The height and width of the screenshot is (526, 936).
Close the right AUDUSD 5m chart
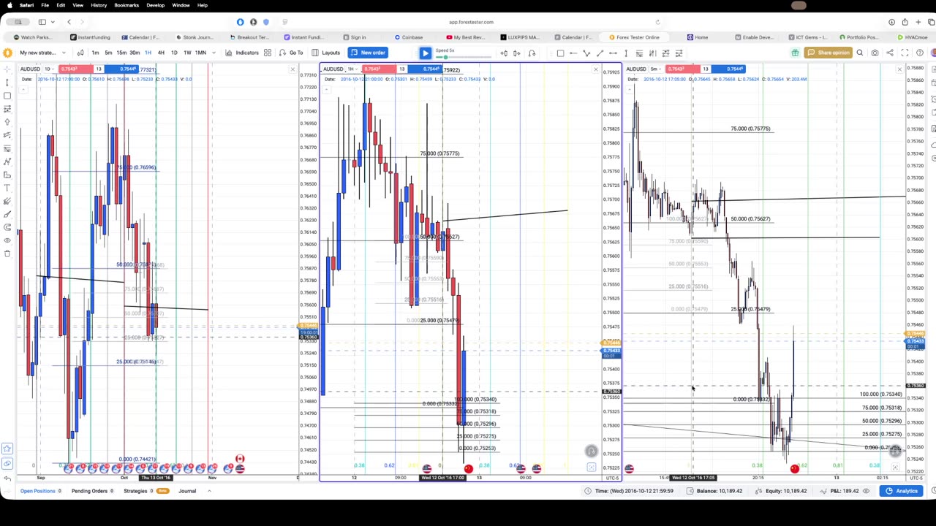899,69
